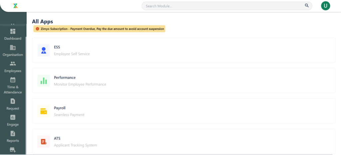Click the Payroll yellow wallet icon
341x155 pixels.
point(44,111)
